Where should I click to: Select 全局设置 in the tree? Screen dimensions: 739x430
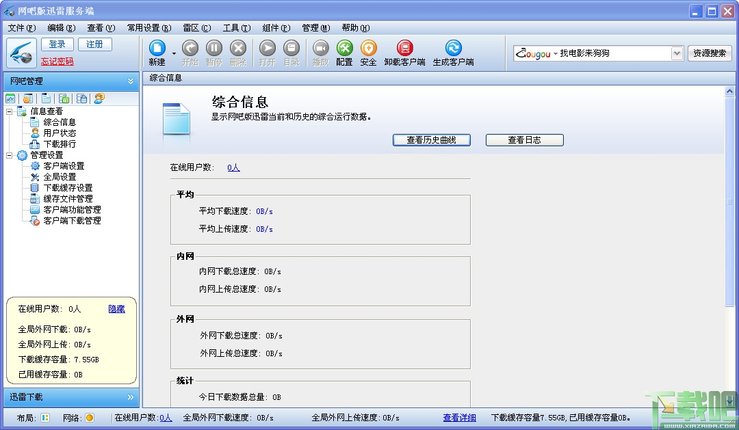(x=60, y=177)
